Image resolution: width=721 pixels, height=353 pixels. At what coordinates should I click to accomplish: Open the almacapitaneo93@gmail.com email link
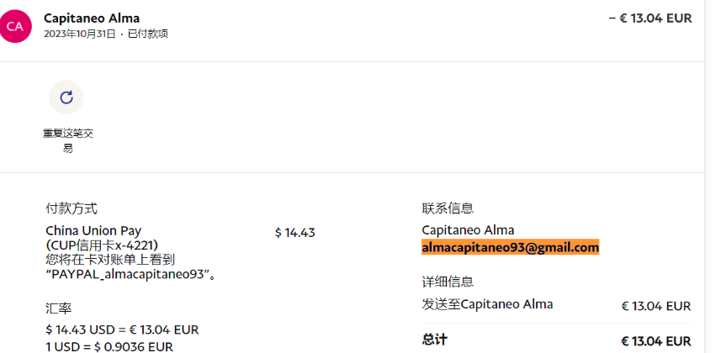[510, 247]
